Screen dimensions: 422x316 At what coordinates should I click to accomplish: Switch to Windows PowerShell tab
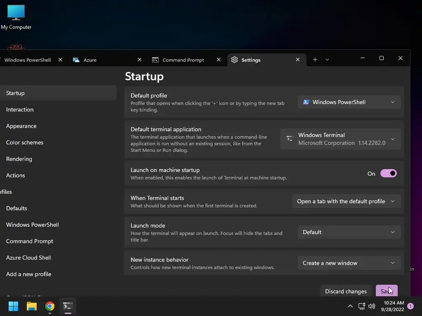(x=28, y=60)
